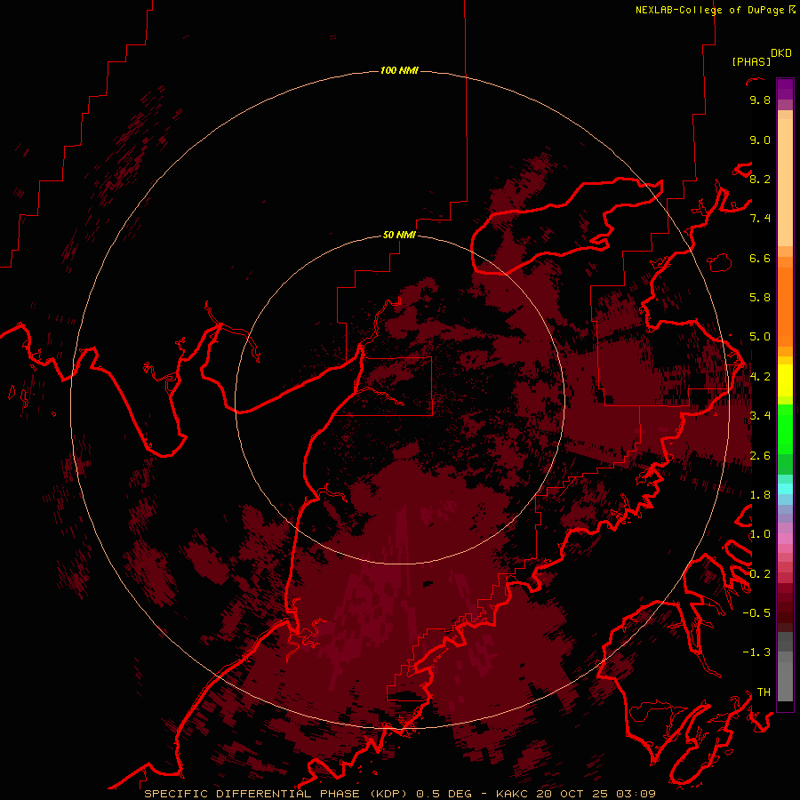Click the 5.0 scale value
Image resolution: width=800 pixels, height=800 pixels.
[760, 337]
